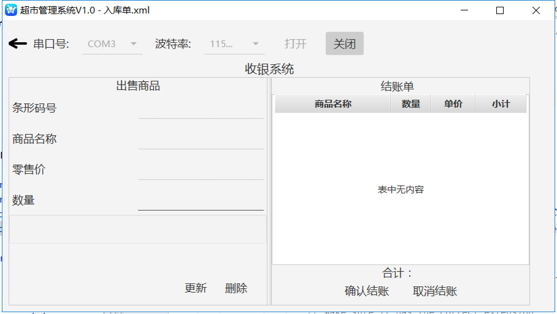Click the 数量 column header

(x=410, y=104)
